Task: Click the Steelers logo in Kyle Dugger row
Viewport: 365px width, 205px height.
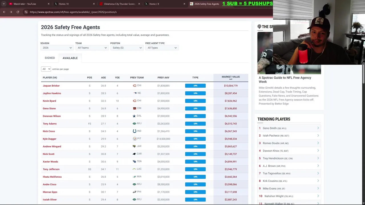Action: tap(135, 139)
